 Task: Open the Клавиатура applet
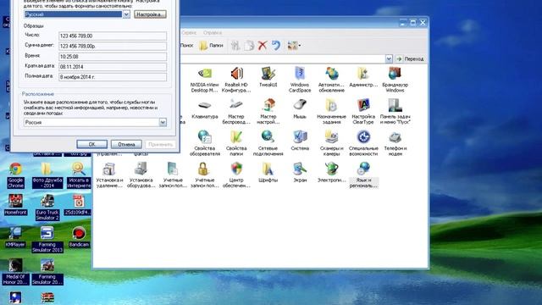pyautogui.click(x=205, y=109)
